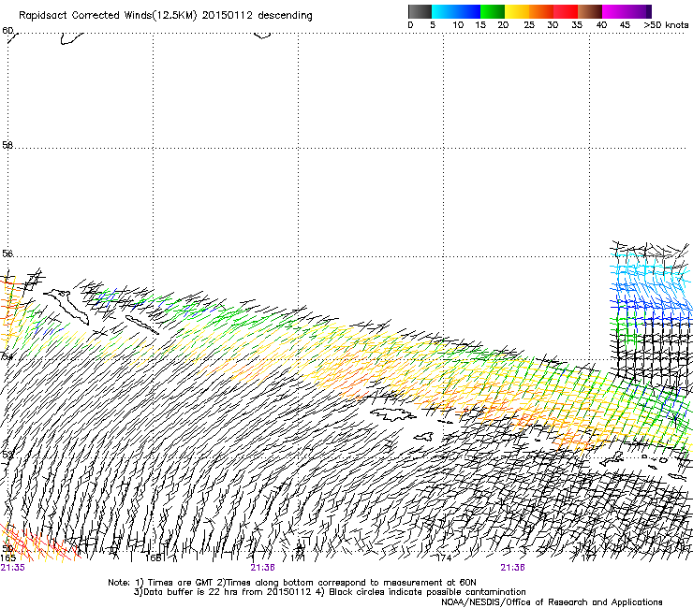Screen dimensions: 693x608
Task: Click the '45' legend scale label
Action: pyautogui.click(x=625, y=25)
